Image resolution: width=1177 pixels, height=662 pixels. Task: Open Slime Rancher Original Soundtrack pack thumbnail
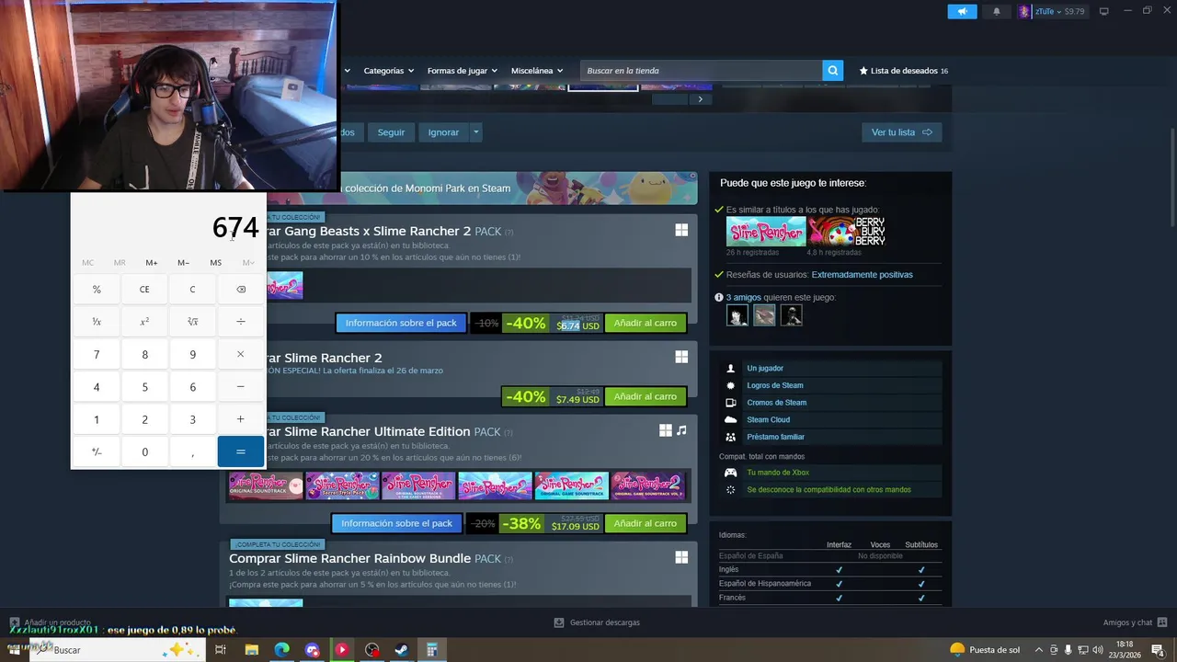[x=266, y=485]
